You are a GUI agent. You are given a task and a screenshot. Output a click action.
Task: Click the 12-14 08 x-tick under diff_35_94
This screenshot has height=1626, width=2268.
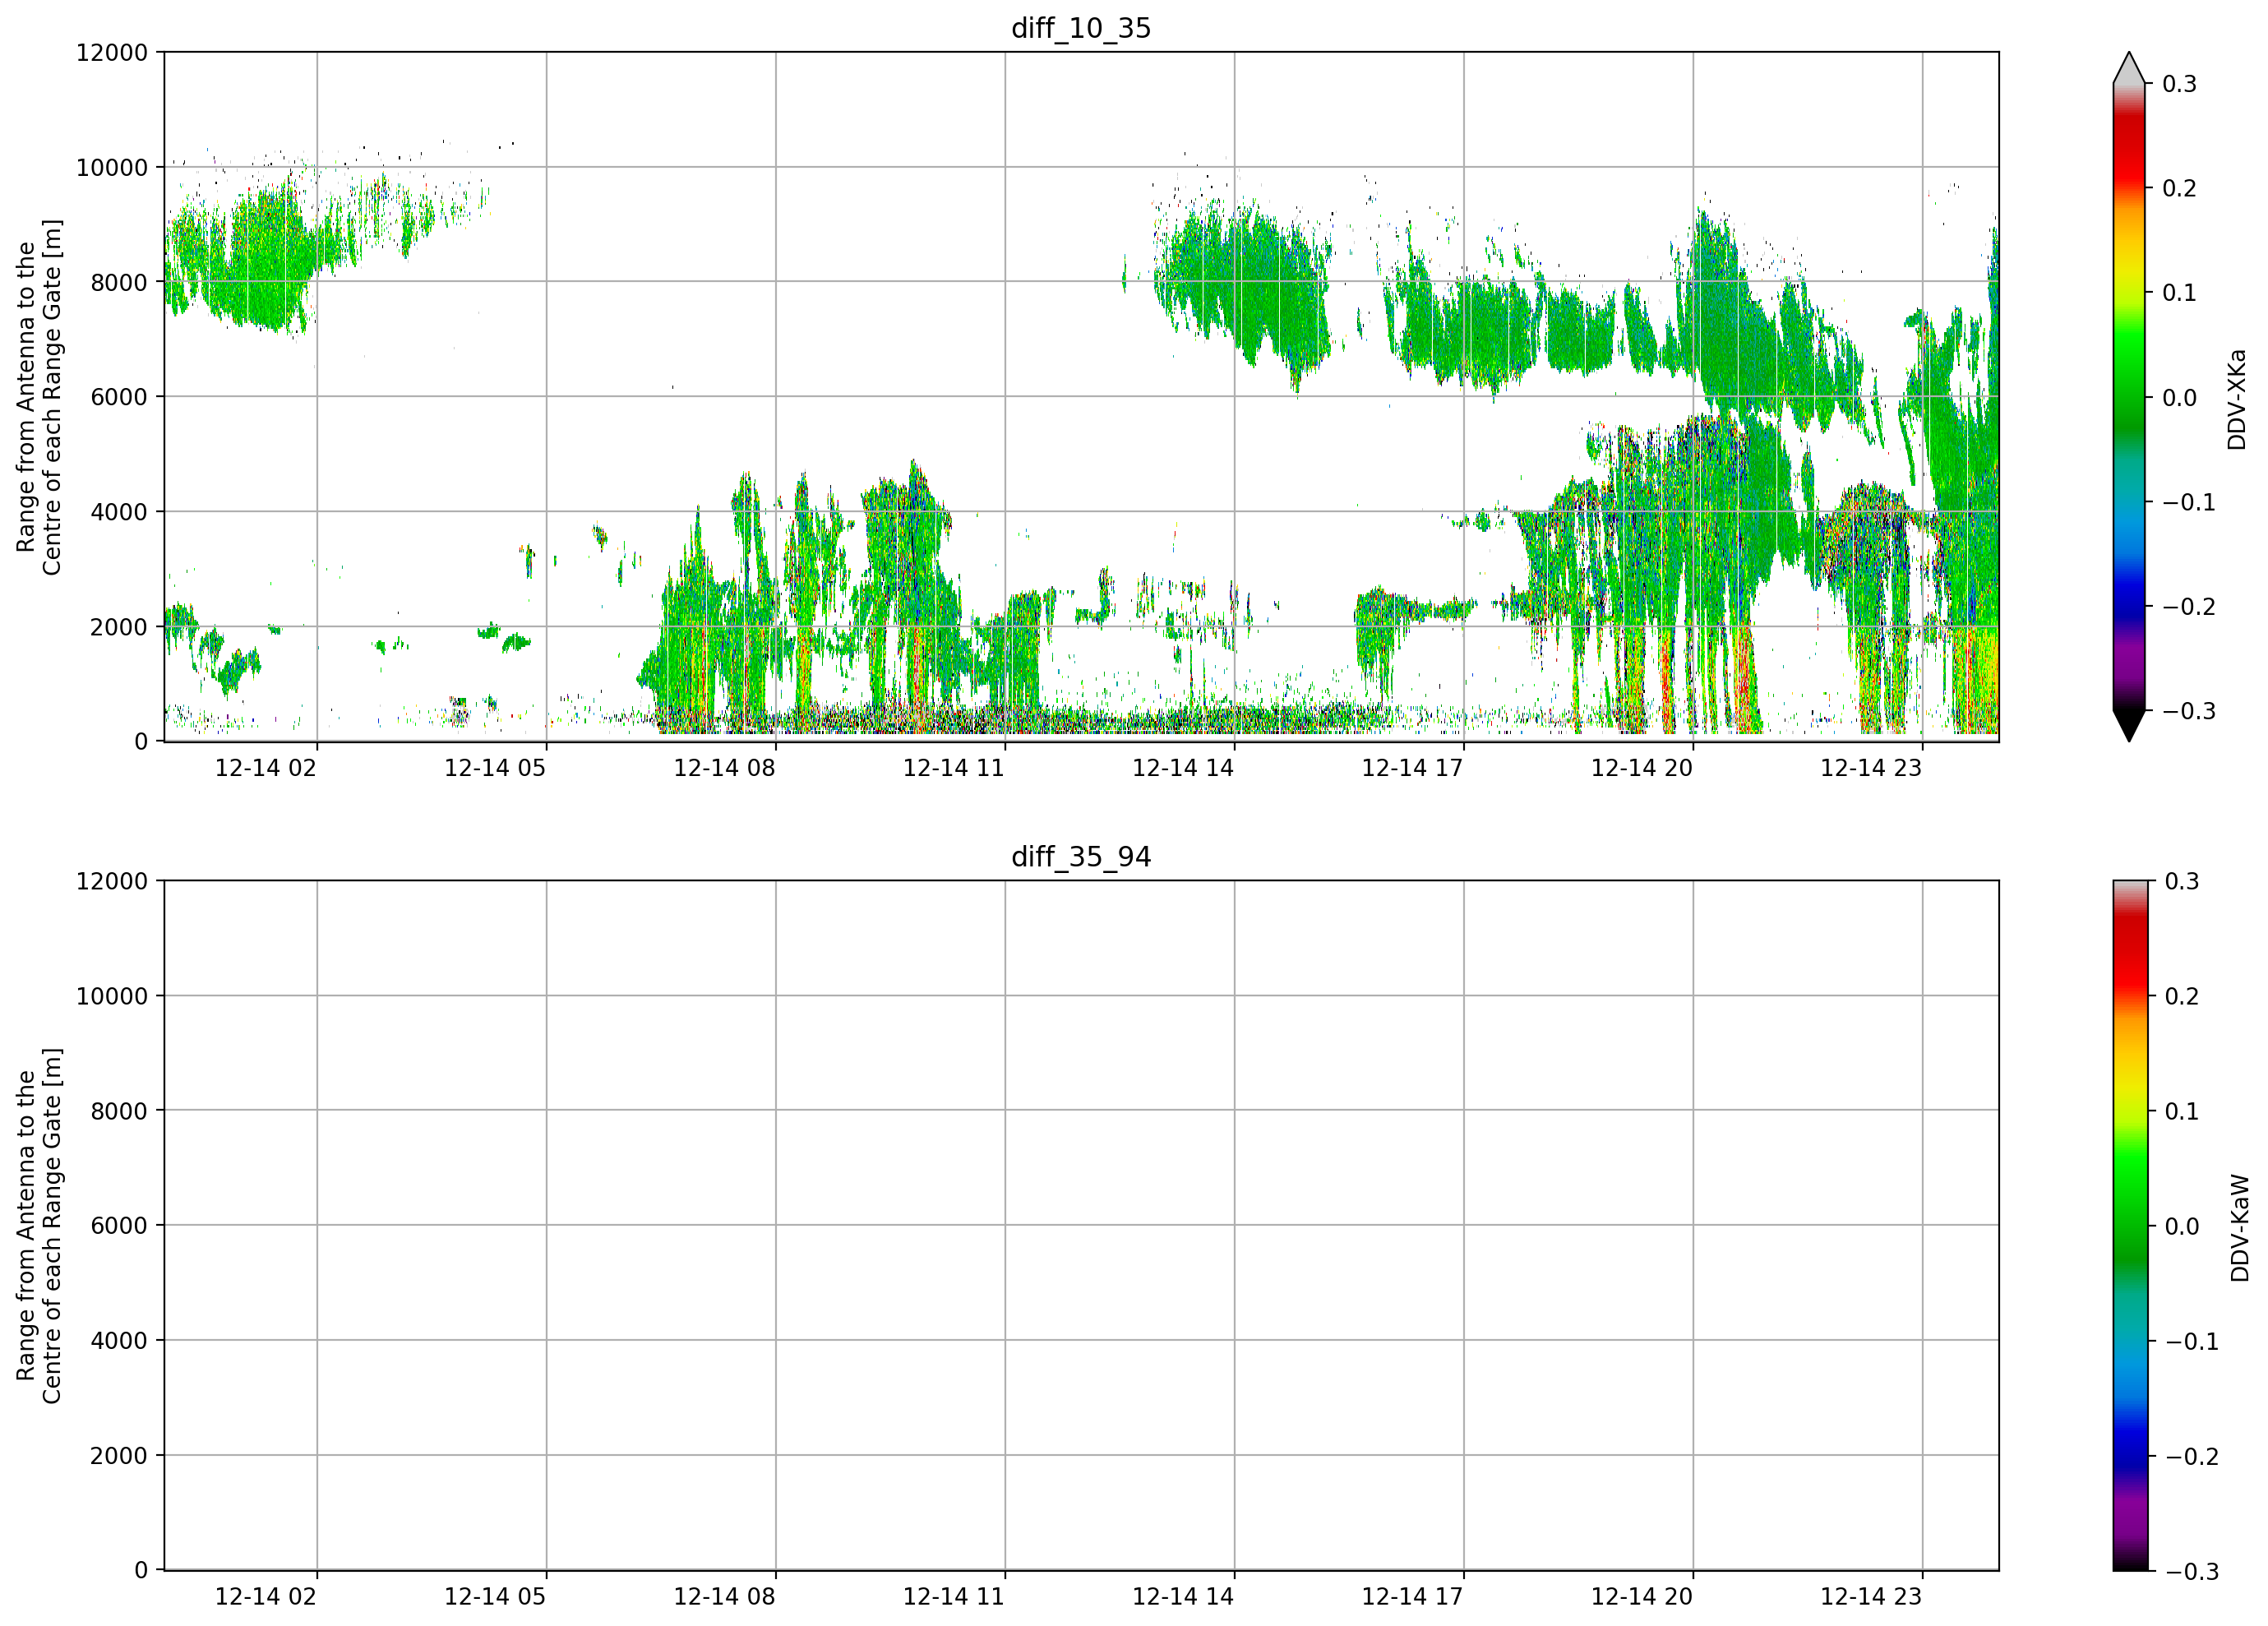(724, 1597)
